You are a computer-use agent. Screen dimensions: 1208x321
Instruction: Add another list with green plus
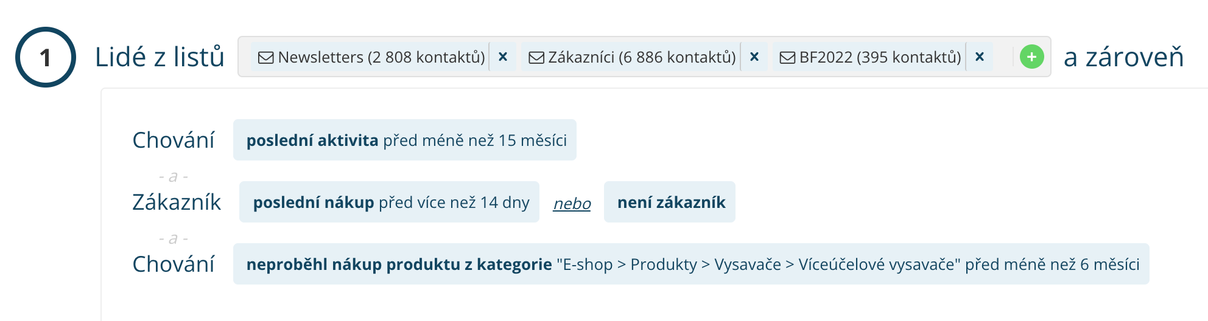[x=1032, y=57]
